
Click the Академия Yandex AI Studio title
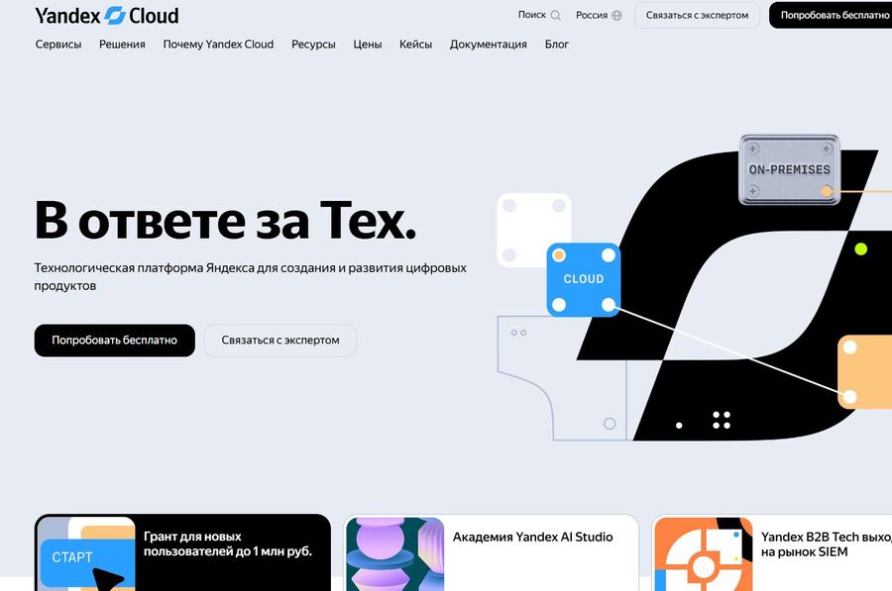pyautogui.click(x=532, y=537)
